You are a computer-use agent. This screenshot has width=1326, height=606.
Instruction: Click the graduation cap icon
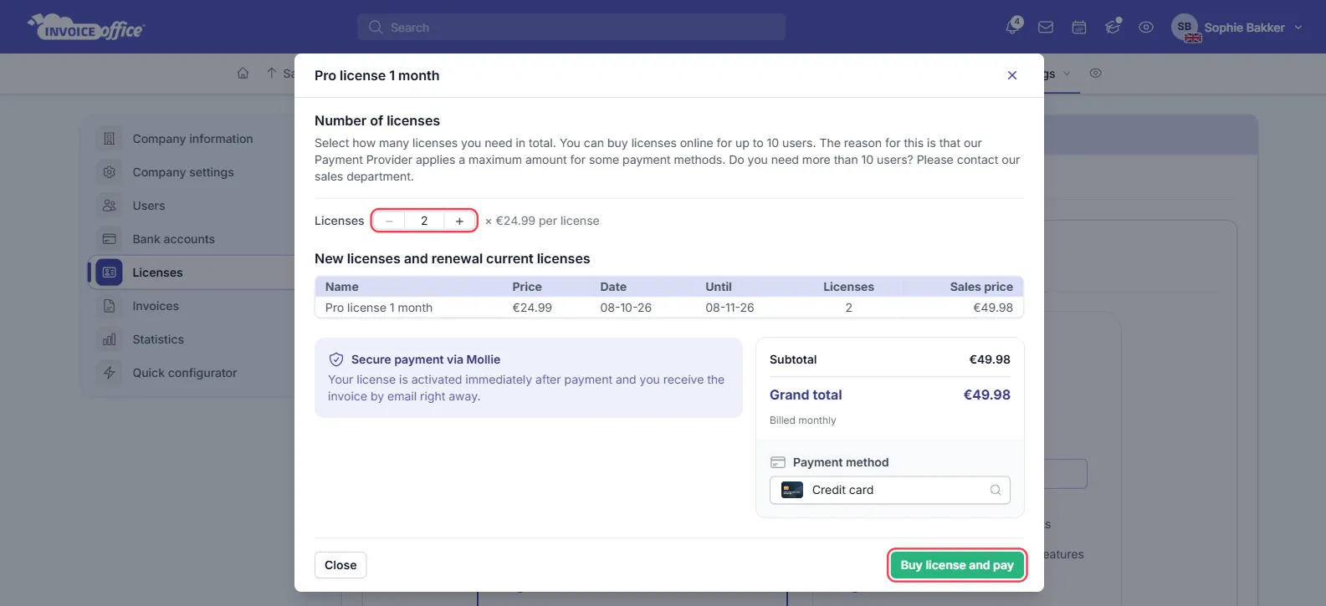(1113, 27)
